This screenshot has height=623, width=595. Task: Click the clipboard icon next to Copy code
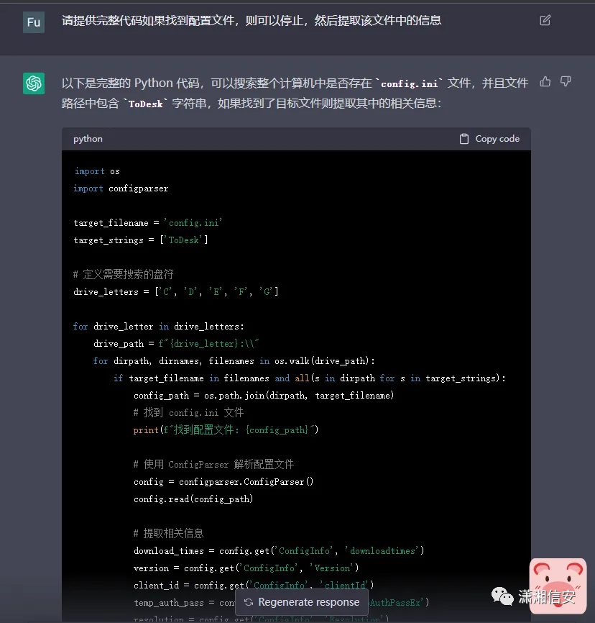point(464,139)
